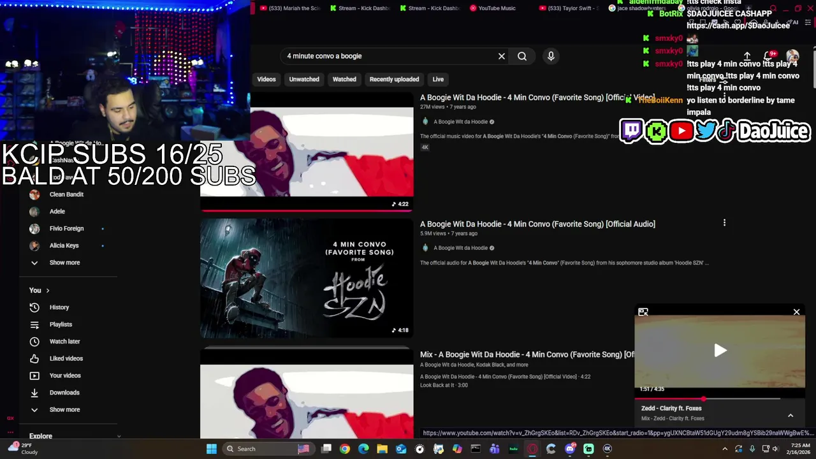Image resolution: width=816 pixels, height=459 pixels.
Task: Launch Chrome from the taskbar
Action: 345,449
